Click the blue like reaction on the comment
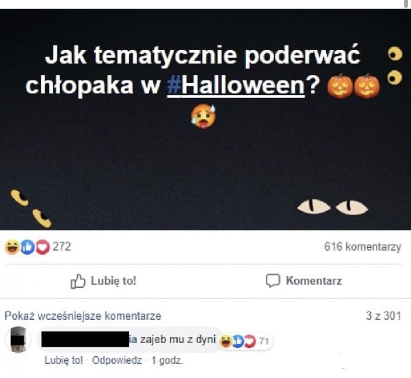Viewport: 411px width, 378px height. pos(238,341)
